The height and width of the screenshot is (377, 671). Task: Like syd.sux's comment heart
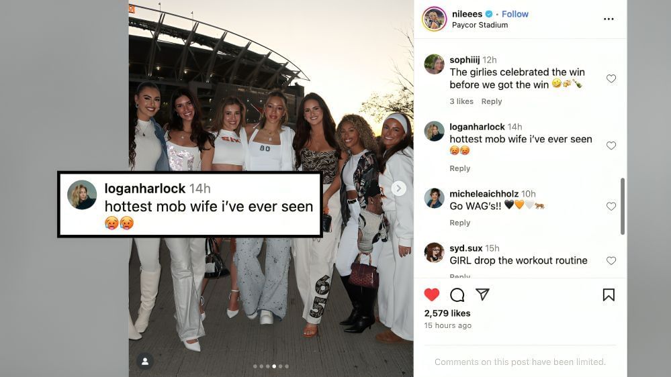611,260
